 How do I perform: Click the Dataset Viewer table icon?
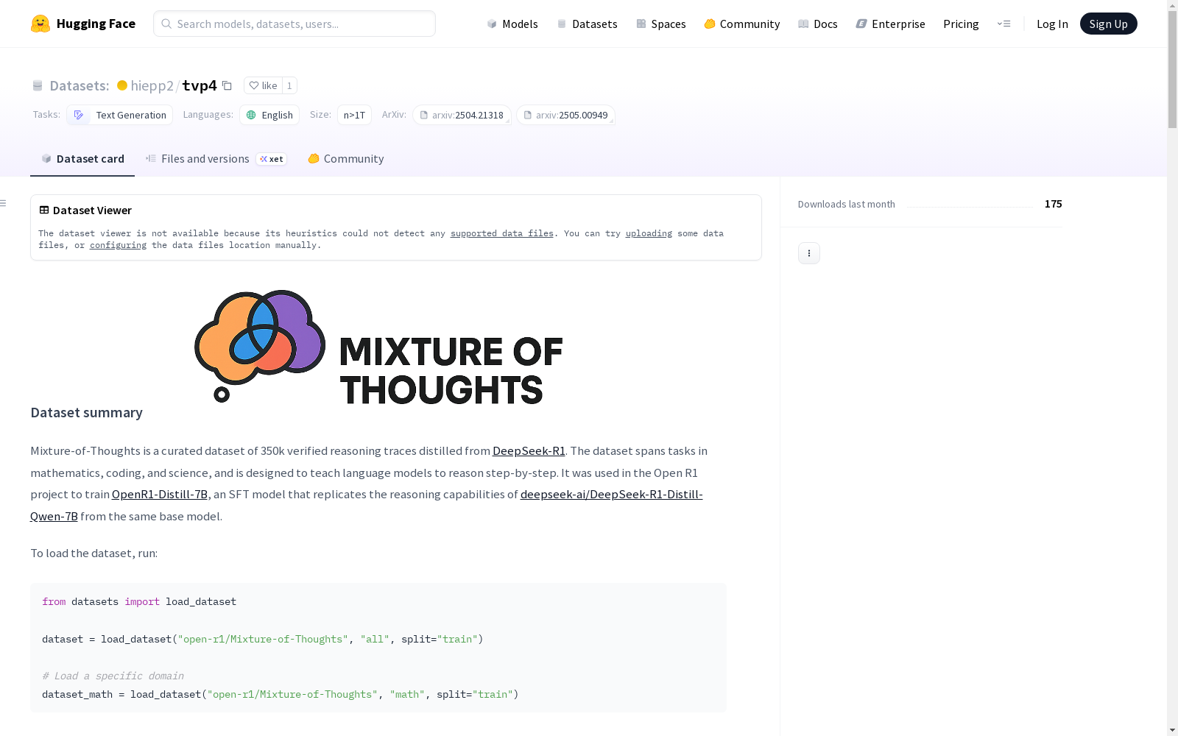coord(44,210)
